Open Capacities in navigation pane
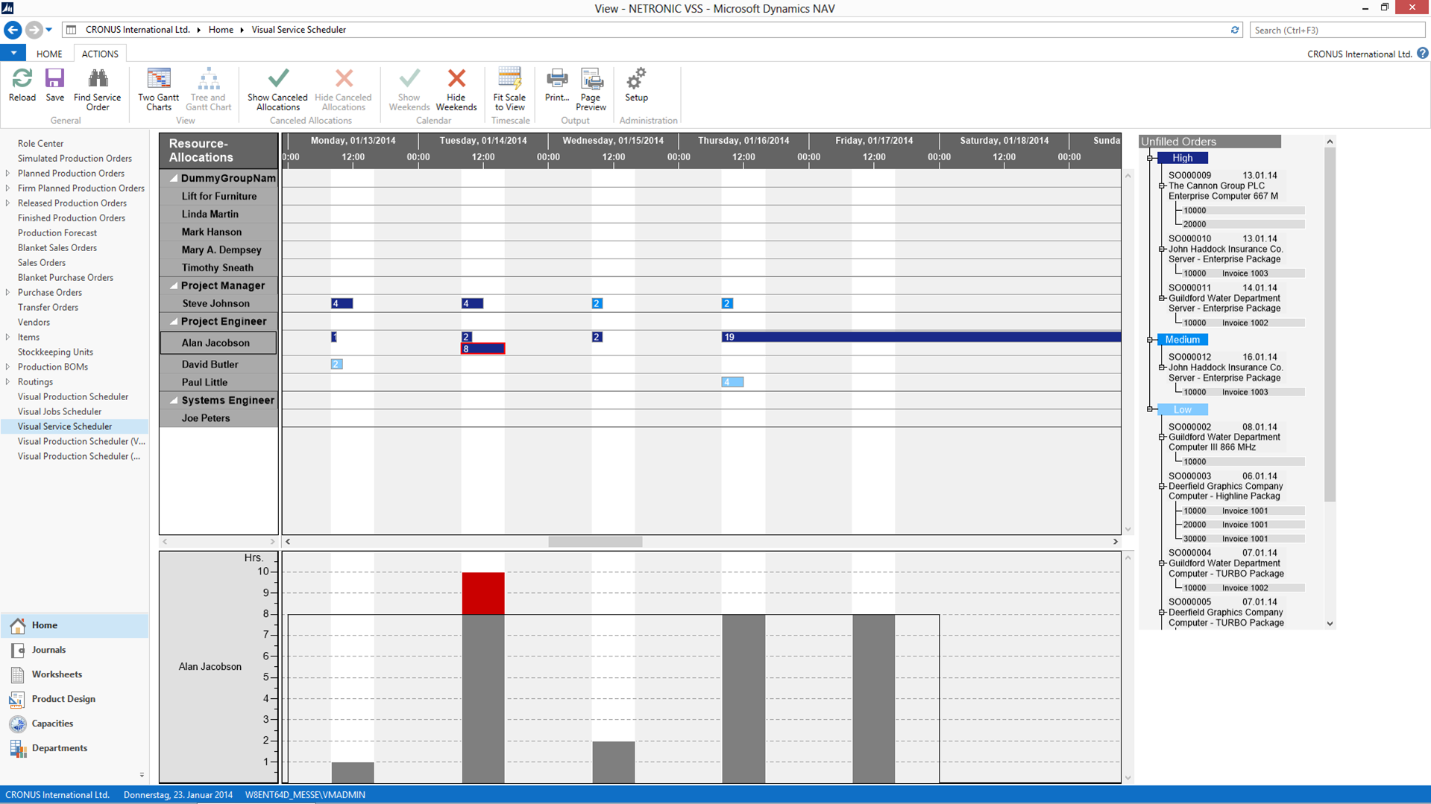The height and width of the screenshot is (804, 1431). (x=52, y=724)
